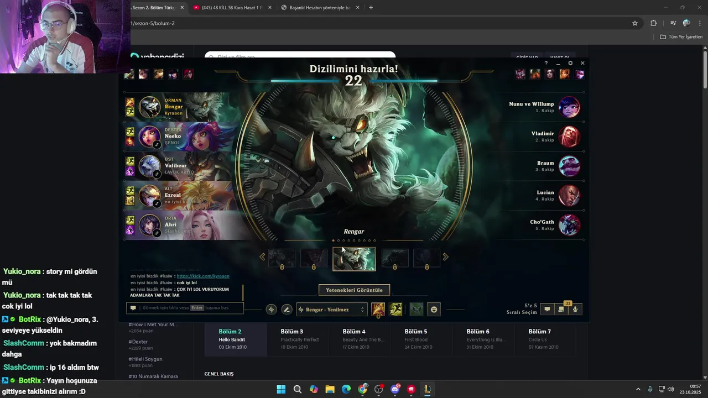Bookmark this page with the star icon
The height and width of the screenshot is (398, 708).
[635, 23]
